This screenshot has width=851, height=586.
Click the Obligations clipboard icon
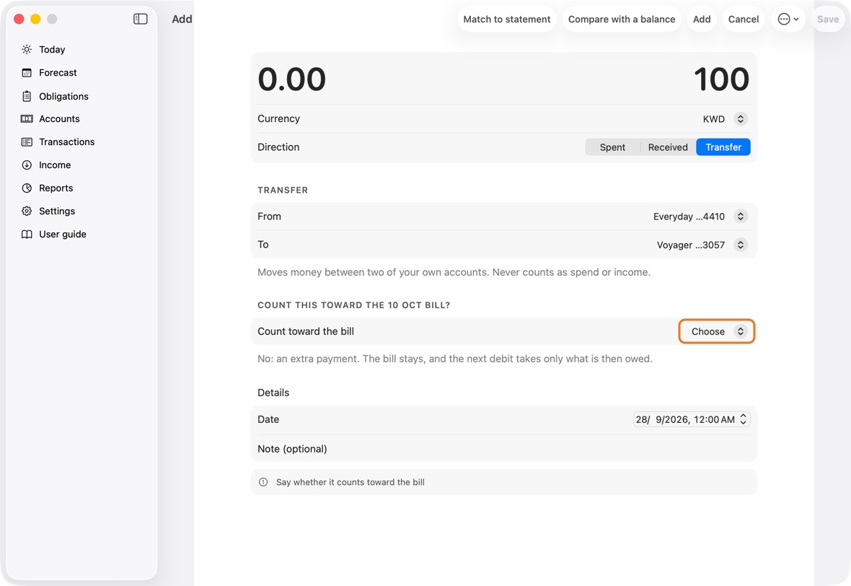coord(27,96)
